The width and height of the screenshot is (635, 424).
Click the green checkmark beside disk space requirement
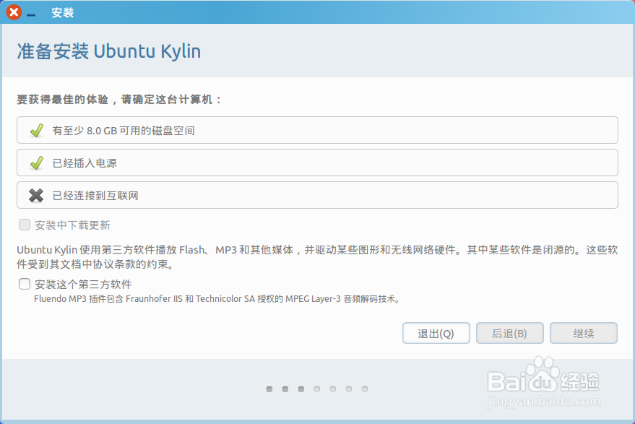[38, 130]
